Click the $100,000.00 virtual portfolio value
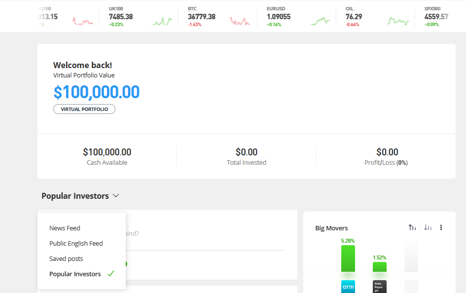The height and width of the screenshot is (293, 466). 97,92
